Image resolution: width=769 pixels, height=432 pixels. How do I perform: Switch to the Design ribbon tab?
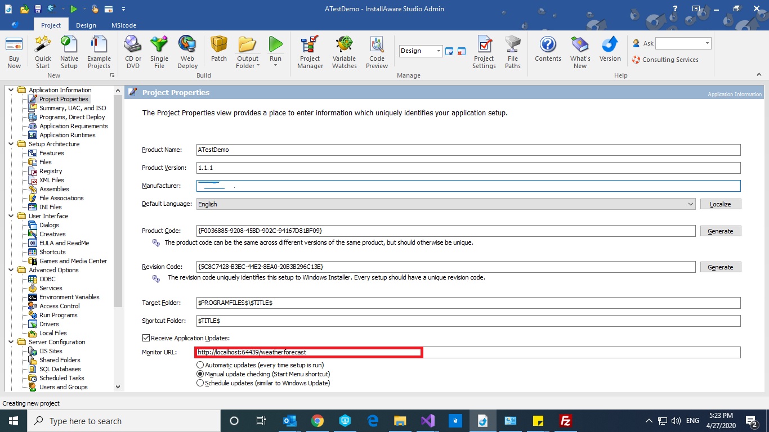[x=86, y=25]
